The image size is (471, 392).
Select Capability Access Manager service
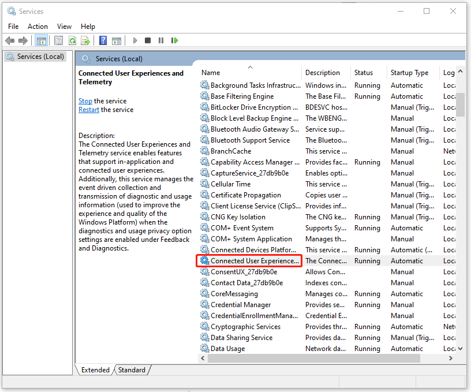click(327, 162)
